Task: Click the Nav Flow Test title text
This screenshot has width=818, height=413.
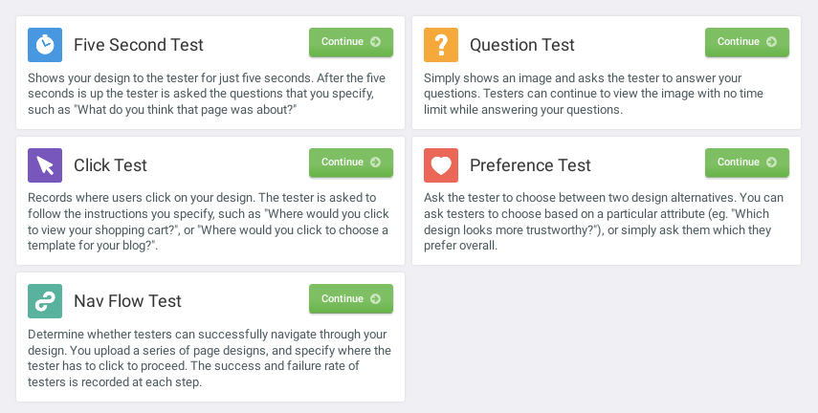Action: tap(127, 301)
